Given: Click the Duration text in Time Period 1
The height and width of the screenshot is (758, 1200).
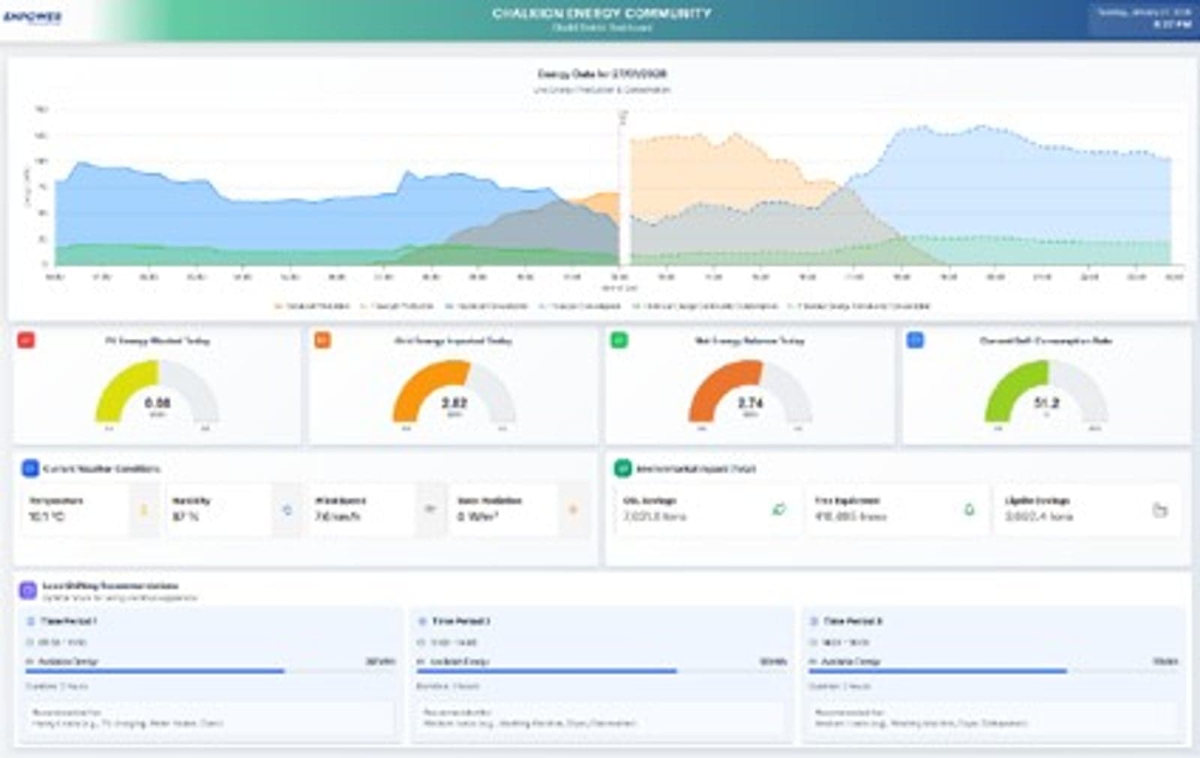Looking at the screenshot, I should pos(57,686).
